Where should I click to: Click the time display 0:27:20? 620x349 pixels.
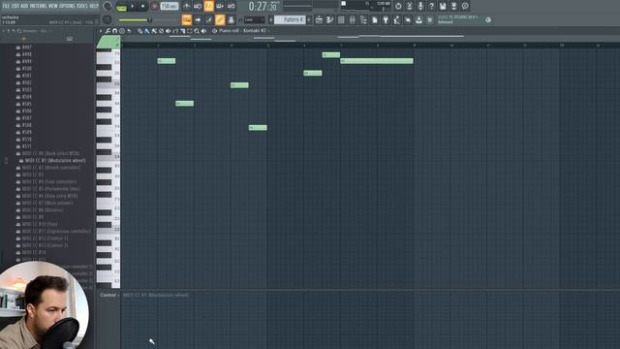tap(263, 7)
